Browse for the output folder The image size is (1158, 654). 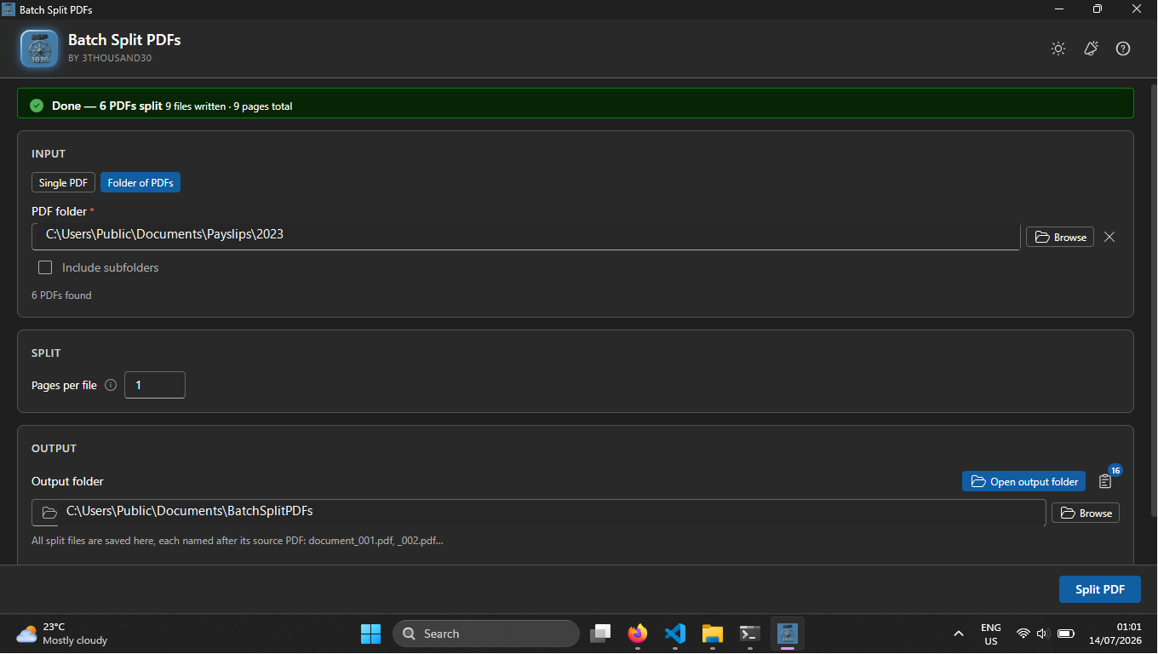[x=1086, y=513]
